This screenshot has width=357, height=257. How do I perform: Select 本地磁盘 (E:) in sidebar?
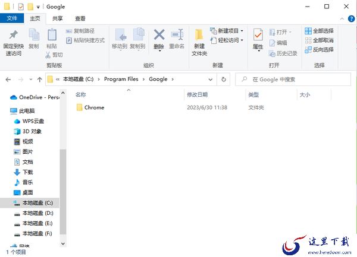coord(33,223)
